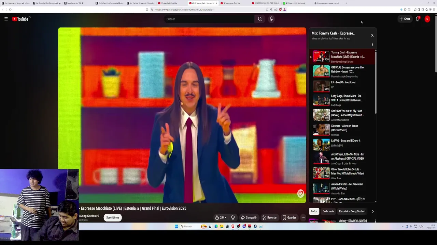Play Alexandra Stan - Mr. Saxobeat
The height and width of the screenshot is (245, 437).
(x=344, y=189)
